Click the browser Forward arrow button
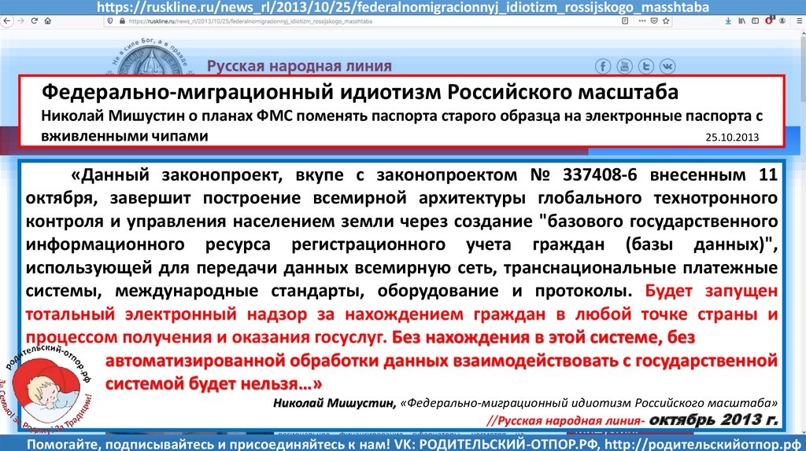 point(20,21)
